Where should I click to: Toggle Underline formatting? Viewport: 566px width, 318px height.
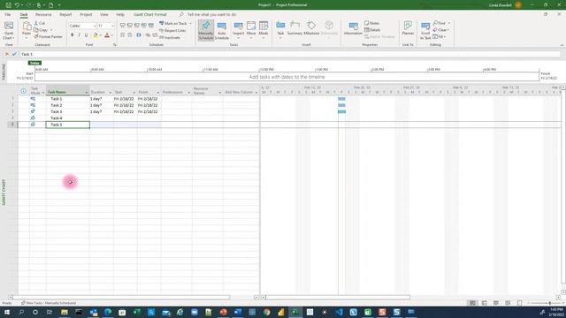click(86, 35)
